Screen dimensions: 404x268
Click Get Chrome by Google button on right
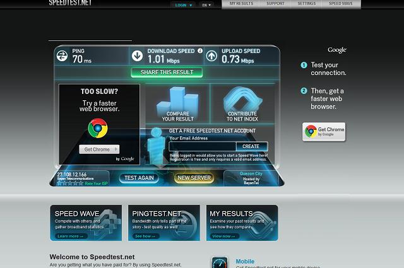tap(324, 132)
